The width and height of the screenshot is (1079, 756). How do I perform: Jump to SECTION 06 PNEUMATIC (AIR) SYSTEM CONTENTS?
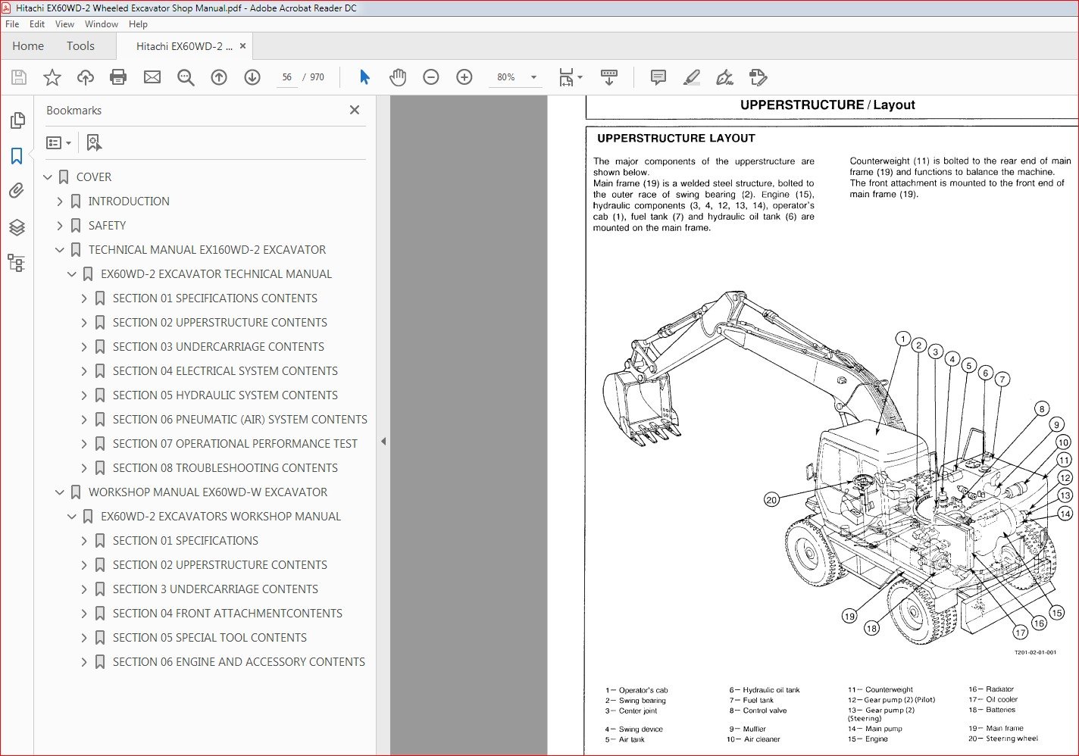[239, 420]
